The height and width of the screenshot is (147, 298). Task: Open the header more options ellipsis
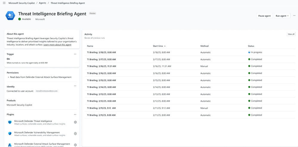[x=294, y=16]
